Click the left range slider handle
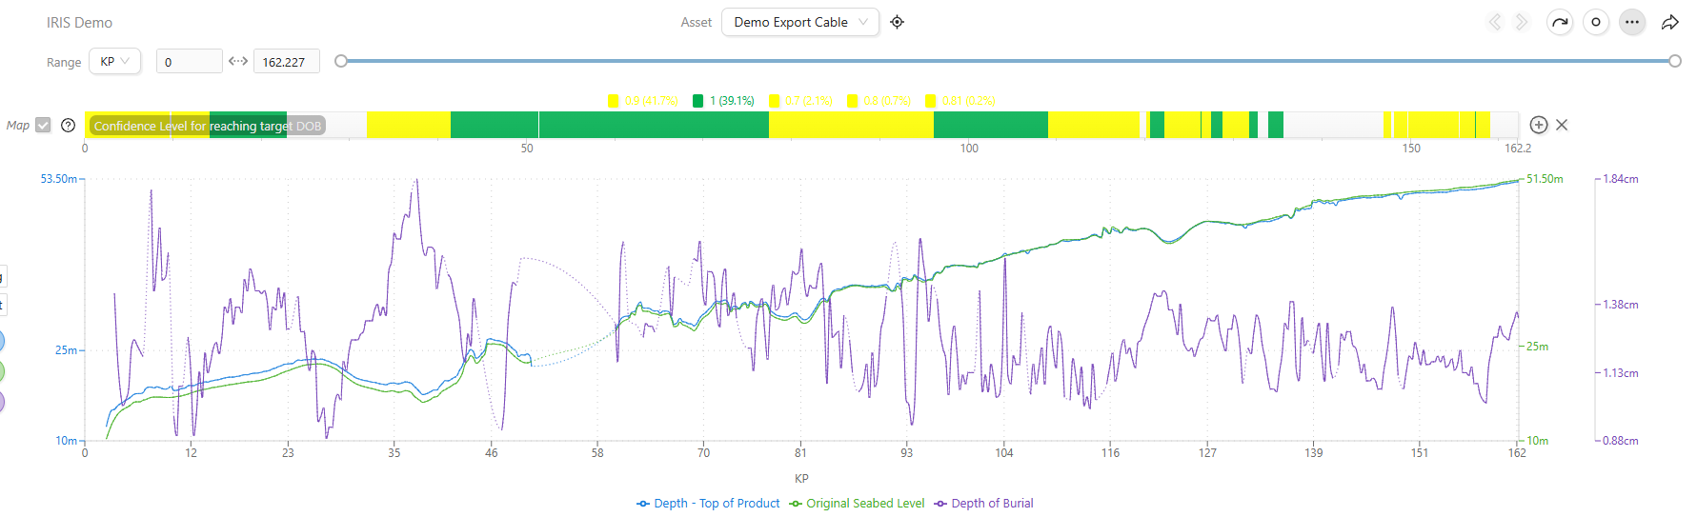Screen dimensions: 1697x517 click(341, 61)
